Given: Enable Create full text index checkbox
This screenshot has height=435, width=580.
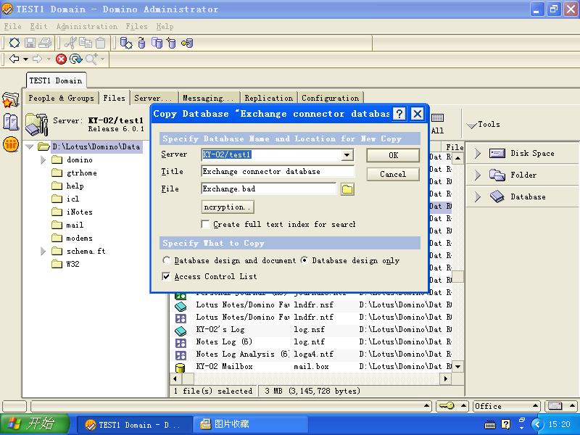Looking at the screenshot, I should 205,224.
